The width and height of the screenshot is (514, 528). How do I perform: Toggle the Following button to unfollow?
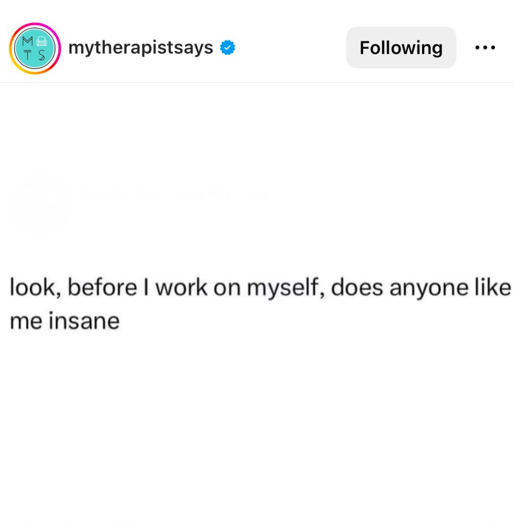[x=401, y=48]
